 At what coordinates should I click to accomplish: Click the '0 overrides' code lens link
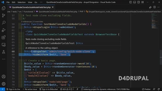(38, 21)
